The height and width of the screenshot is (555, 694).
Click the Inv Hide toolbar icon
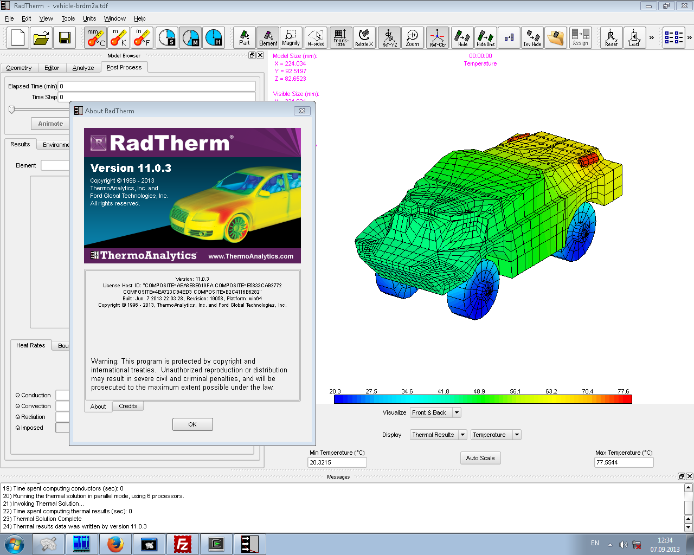532,38
